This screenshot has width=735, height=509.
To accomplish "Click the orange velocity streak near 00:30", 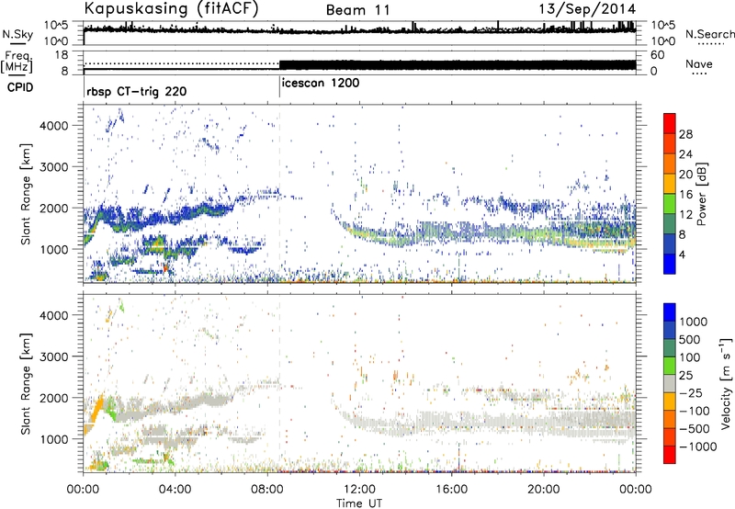I will click(x=97, y=410).
